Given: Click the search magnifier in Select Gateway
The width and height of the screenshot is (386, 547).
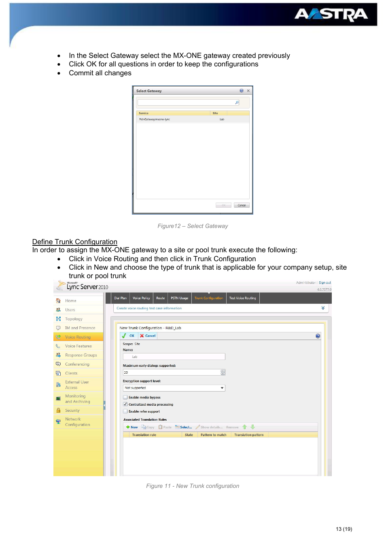Looking at the screenshot, I should coord(237,102).
